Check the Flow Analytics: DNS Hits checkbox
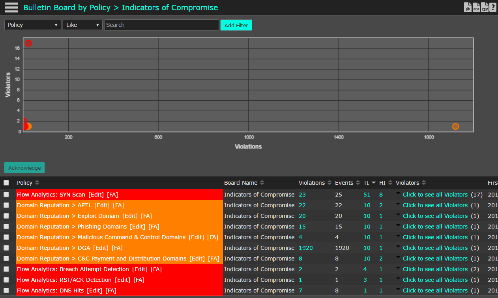Image resolution: width=498 pixels, height=298 pixels. coord(6,291)
